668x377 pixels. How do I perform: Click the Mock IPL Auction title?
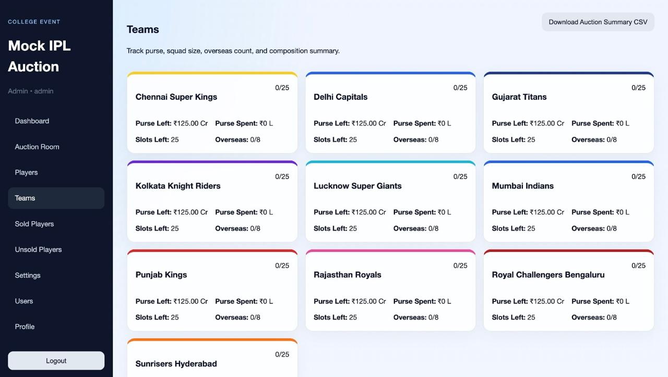pos(39,56)
